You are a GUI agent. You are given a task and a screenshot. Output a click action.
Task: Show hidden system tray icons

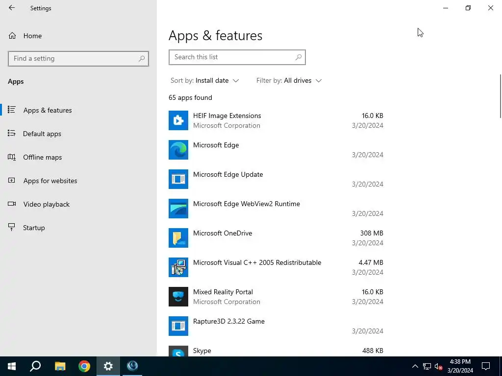click(415, 366)
